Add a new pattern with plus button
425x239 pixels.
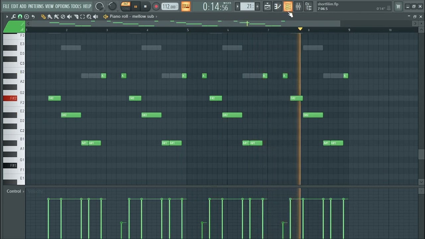tap(257, 6)
